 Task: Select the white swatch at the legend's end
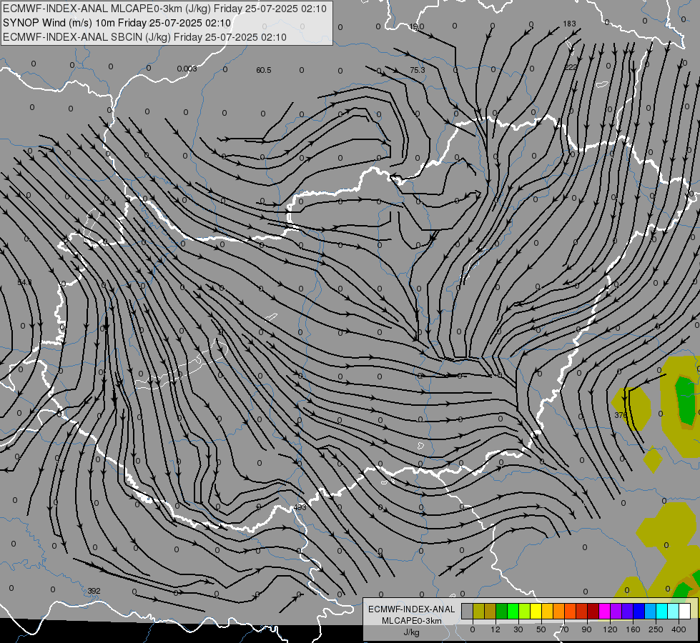point(684,611)
